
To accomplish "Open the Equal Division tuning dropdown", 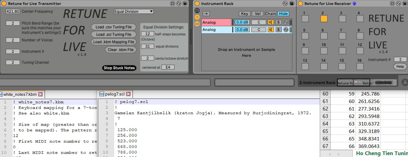I will (134, 12).
